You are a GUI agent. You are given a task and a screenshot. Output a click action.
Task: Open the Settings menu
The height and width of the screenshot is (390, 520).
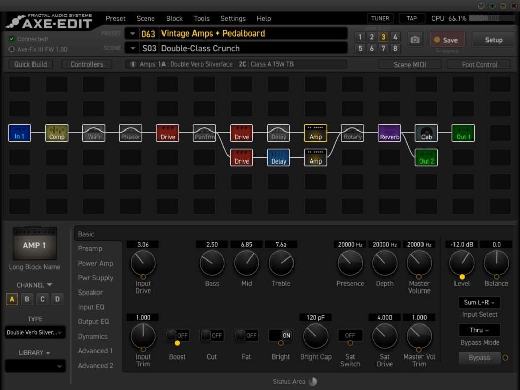tap(233, 19)
